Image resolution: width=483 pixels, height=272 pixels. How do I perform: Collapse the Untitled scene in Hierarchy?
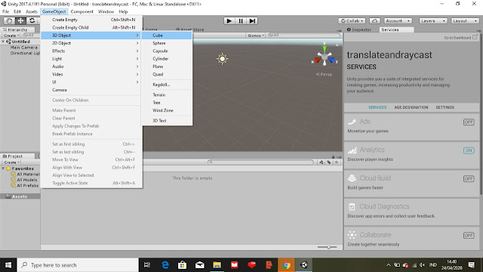(3, 42)
